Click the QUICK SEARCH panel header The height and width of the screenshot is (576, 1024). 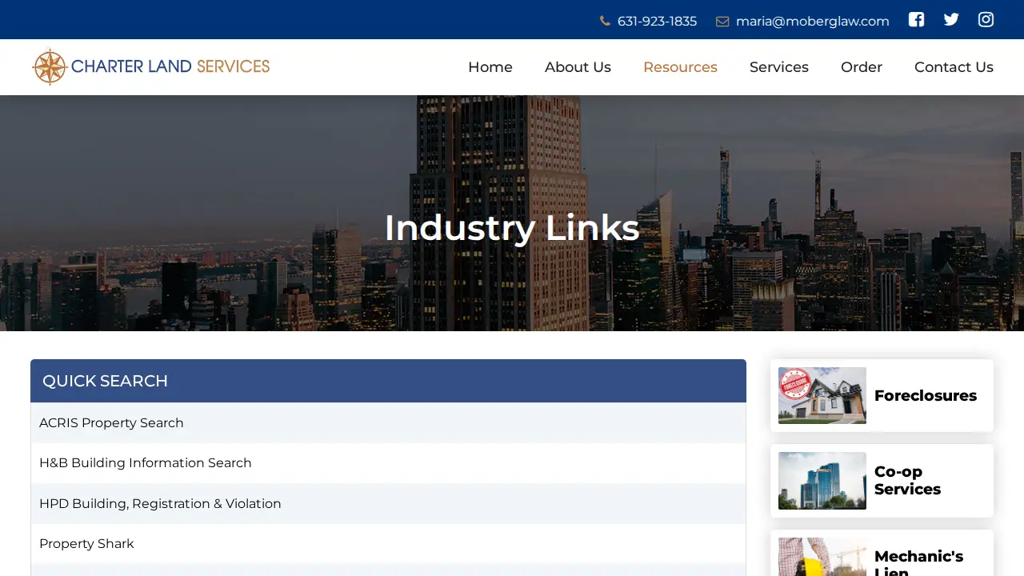pyautogui.click(x=388, y=381)
